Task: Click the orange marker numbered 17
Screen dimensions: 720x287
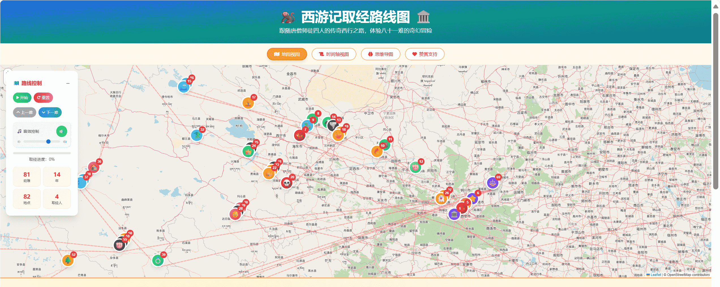Action: click(248, 103)
